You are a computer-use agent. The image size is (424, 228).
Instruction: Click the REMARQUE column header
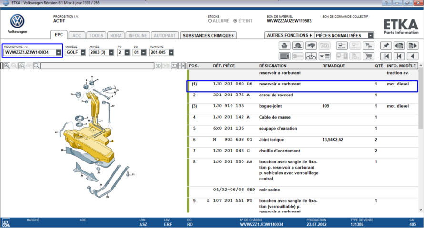coord(333,66)
